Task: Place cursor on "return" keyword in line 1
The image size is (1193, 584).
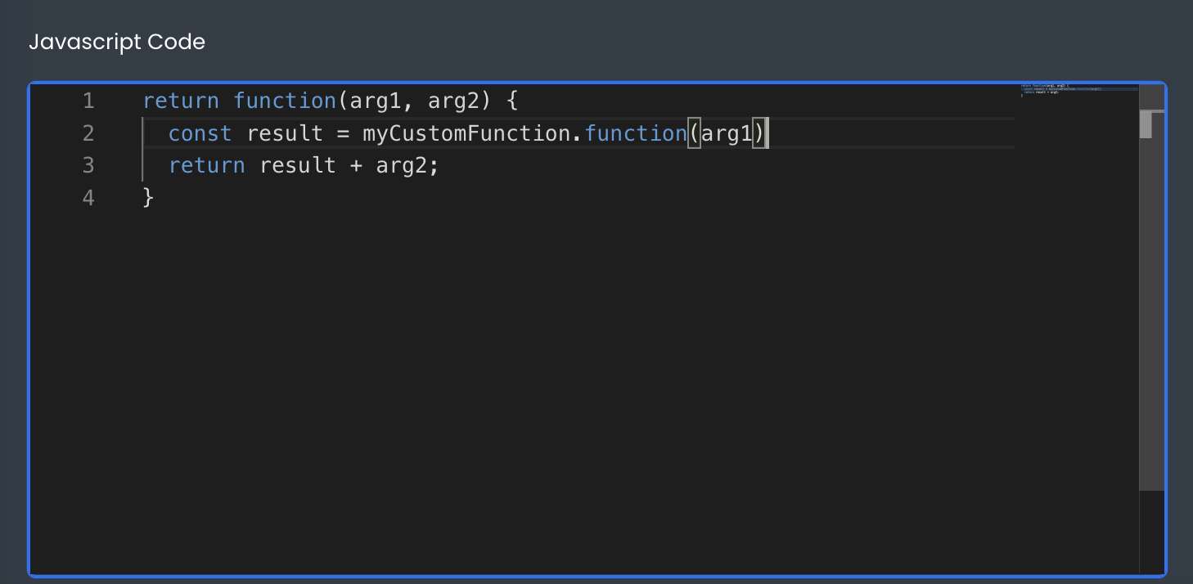Action: (x=181, y=101)
